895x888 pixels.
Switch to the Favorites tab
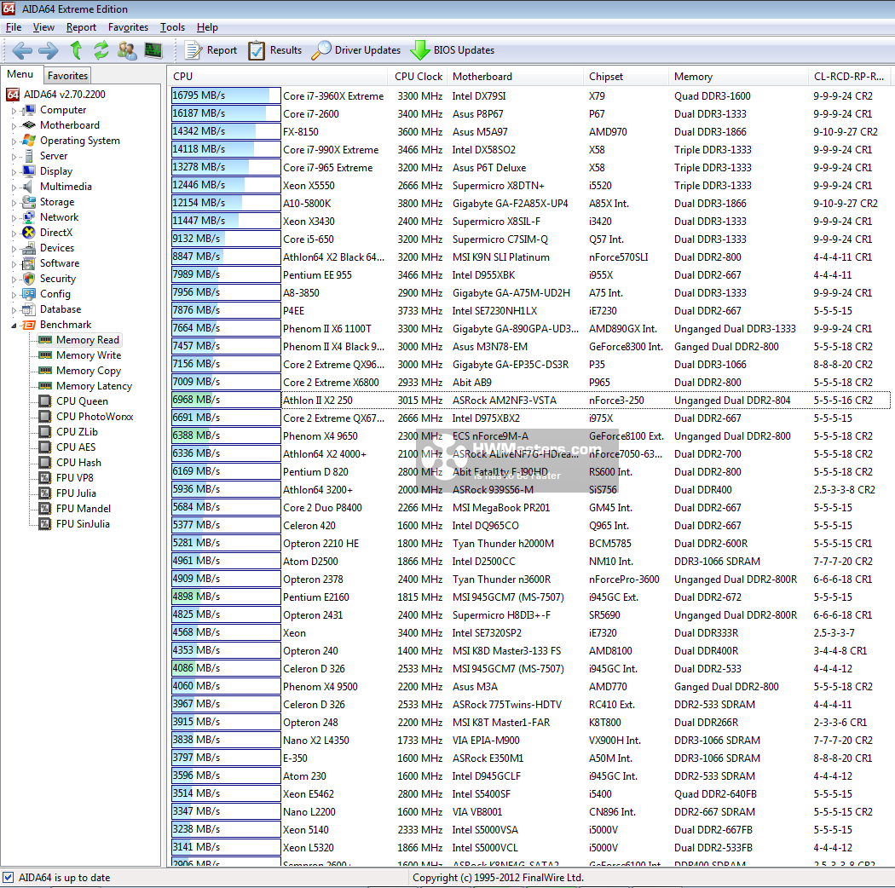tap(67, 75)
